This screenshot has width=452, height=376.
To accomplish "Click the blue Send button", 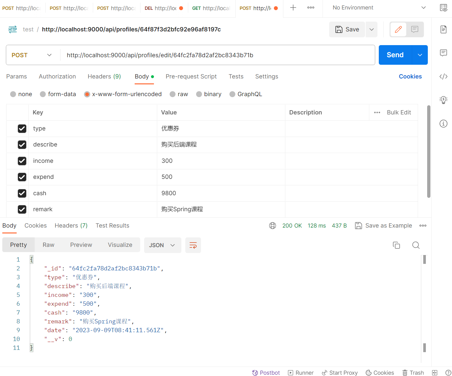I will (x=395, y=55).
